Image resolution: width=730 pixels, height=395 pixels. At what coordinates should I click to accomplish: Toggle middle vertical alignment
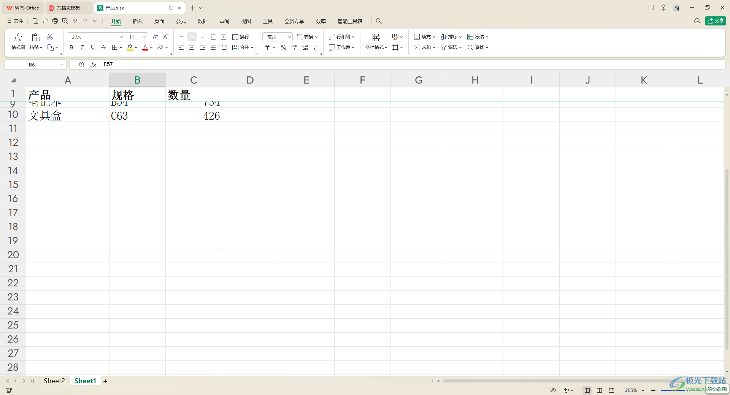192,37
